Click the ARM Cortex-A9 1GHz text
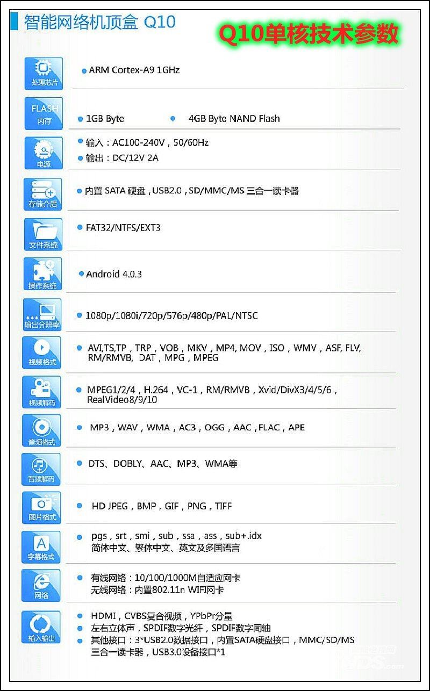The height and width of the screenshot is (691, 430). click(134, 70)
